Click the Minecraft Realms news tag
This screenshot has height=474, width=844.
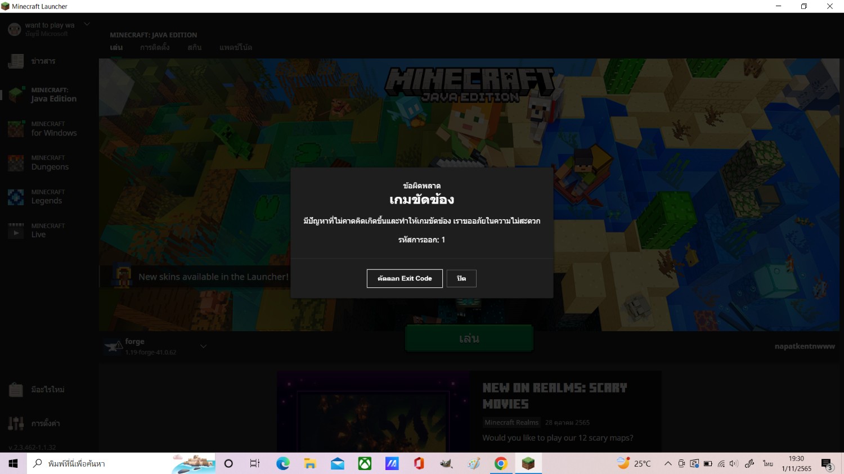[x=511, y=422]
